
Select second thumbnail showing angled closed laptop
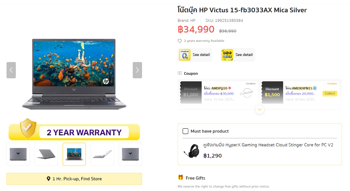46,154
